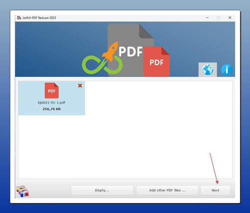The height and width of the screenshot is (213, 250).
Task: Click the globe language icon
Action: tap(207, 69)
